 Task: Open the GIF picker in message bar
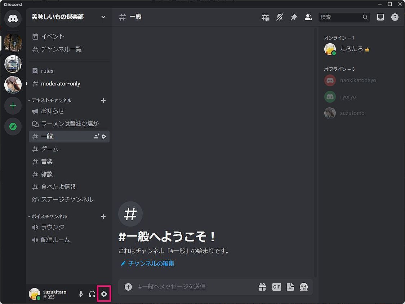(276, 287)
